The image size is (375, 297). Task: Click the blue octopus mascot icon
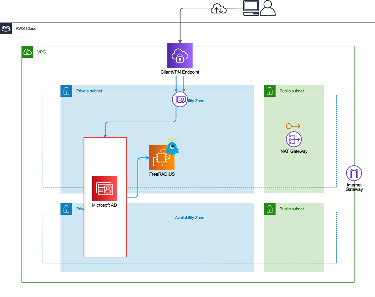(172, 147)
